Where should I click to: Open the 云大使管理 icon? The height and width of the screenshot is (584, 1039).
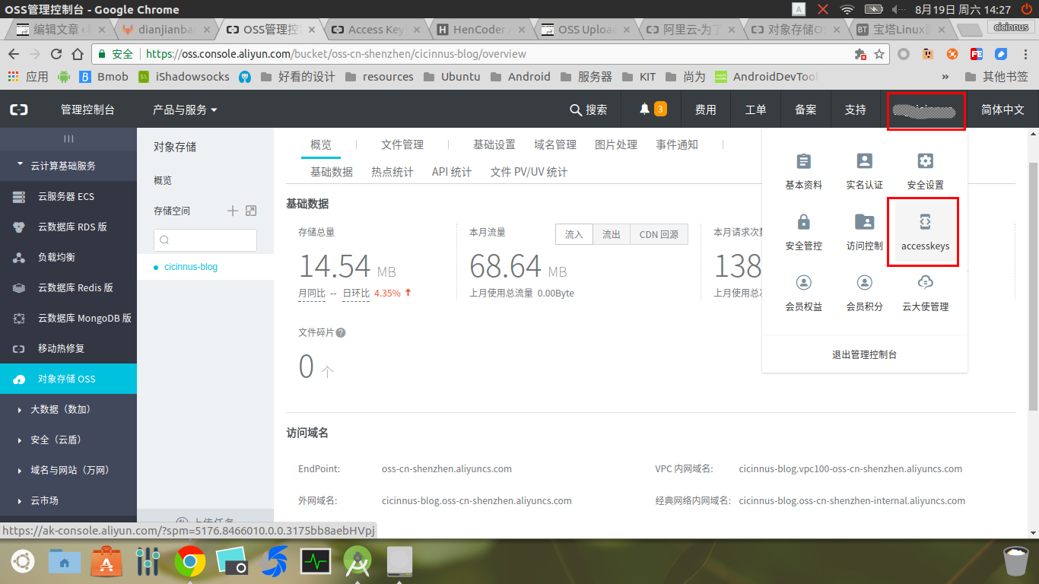point(925,283)
